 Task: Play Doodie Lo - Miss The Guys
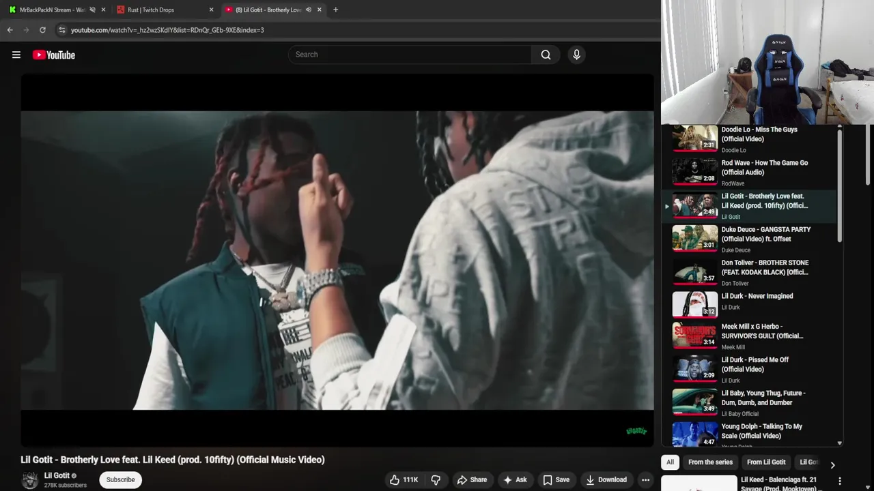pos(750,138)
